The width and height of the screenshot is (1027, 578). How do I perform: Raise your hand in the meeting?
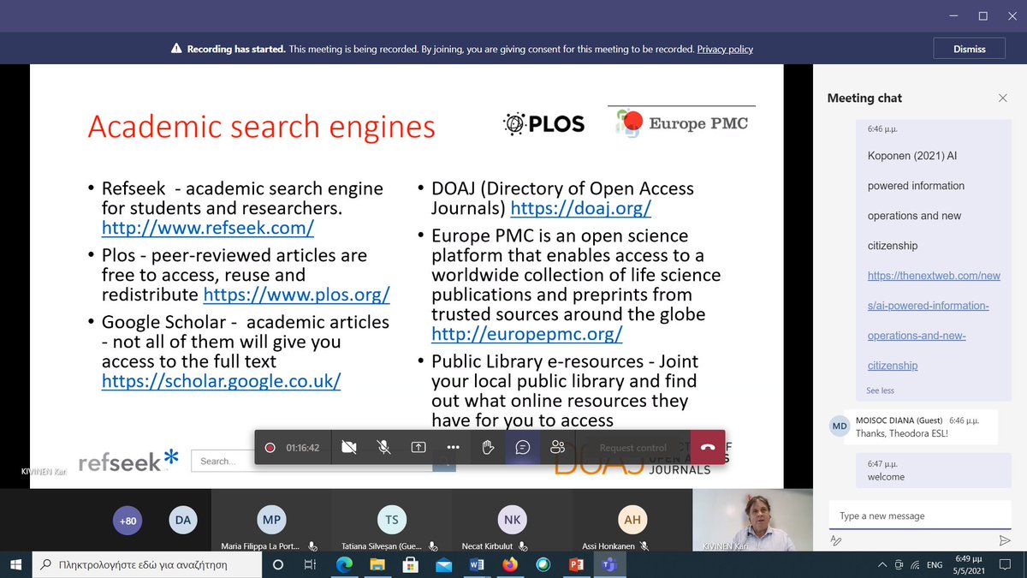[488, 447]
